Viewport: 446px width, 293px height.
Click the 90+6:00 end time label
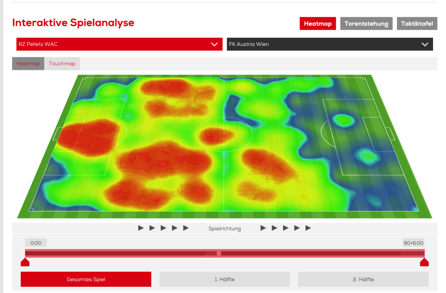413,243
